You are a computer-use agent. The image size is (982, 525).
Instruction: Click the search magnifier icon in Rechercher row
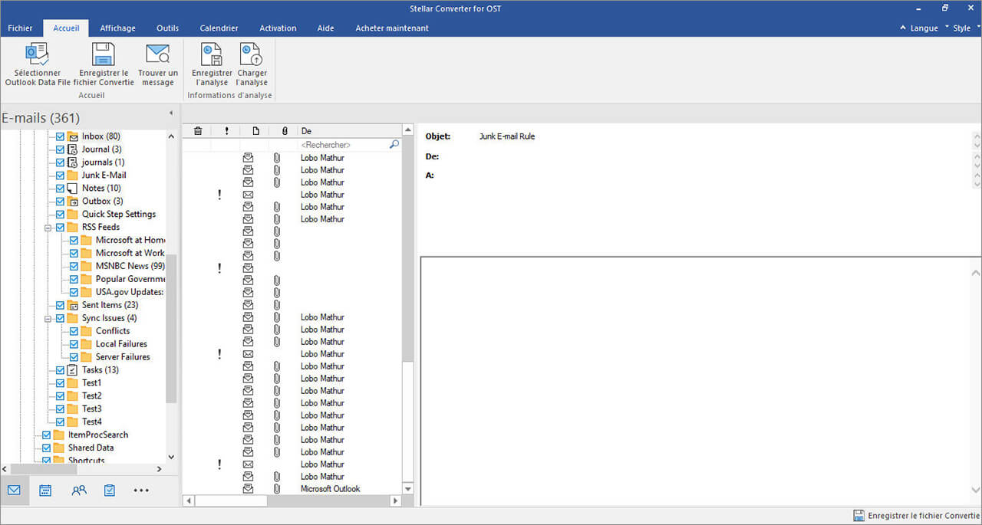coord(394,144)
